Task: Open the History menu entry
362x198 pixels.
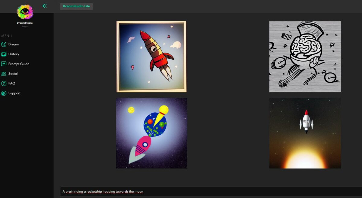Action: (x=14, y=54)
